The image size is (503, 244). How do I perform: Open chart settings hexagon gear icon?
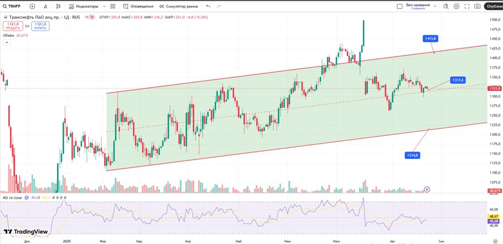tap(456, 6)
